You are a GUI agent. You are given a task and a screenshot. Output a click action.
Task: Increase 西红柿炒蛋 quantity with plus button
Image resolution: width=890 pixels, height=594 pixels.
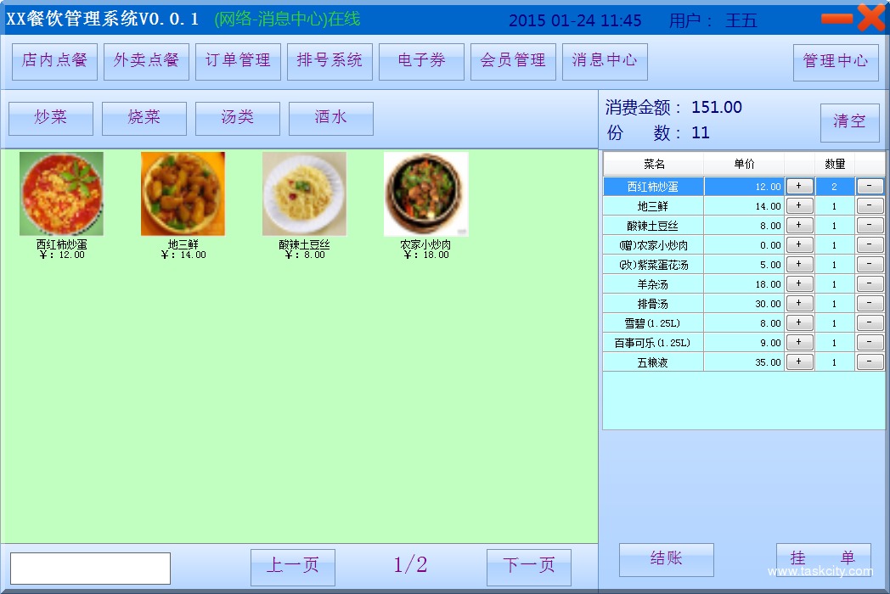pos(799,187)
